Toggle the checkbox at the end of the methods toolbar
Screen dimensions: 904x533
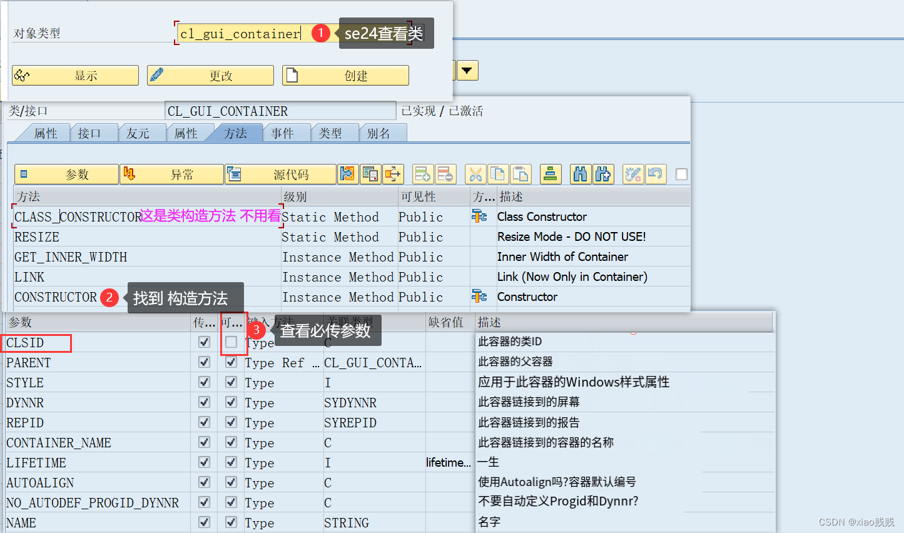click(682, 175)
